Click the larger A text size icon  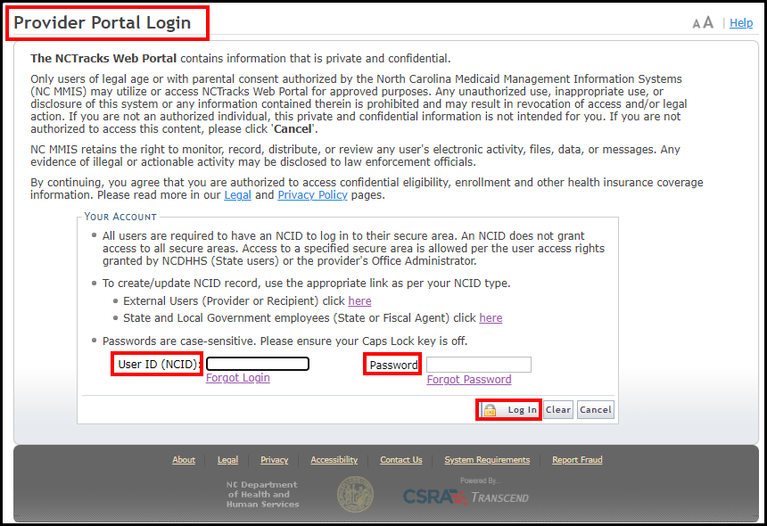click(708, 23)
